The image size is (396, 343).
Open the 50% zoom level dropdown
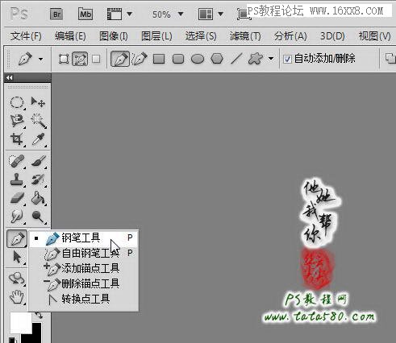181,14
